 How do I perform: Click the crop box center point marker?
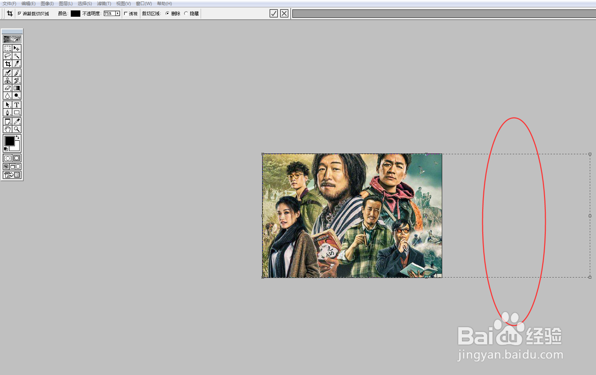[426, 216]
